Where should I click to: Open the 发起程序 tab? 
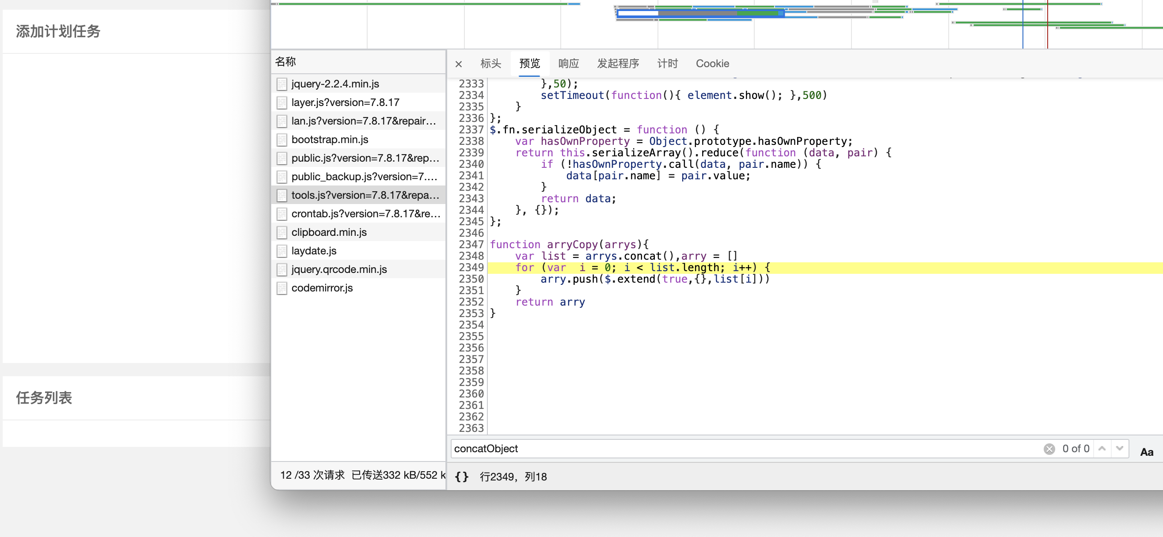point(618,63)
